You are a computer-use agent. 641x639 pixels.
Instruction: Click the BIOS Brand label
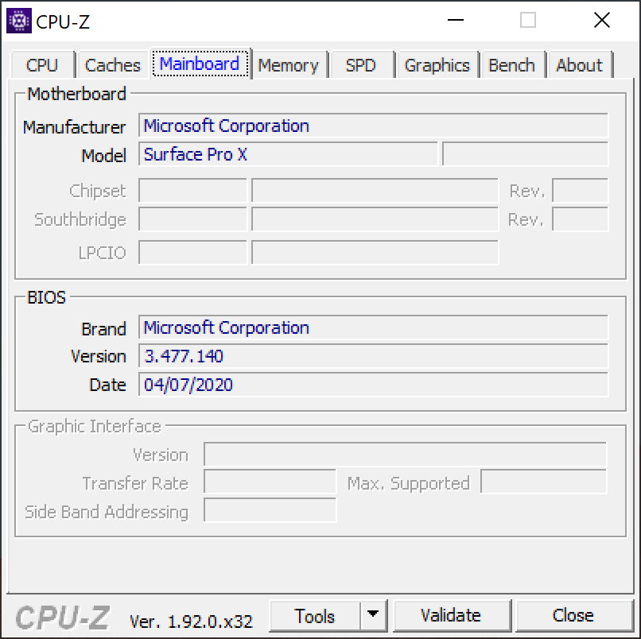pyautogui.click(x=104, y=329)
